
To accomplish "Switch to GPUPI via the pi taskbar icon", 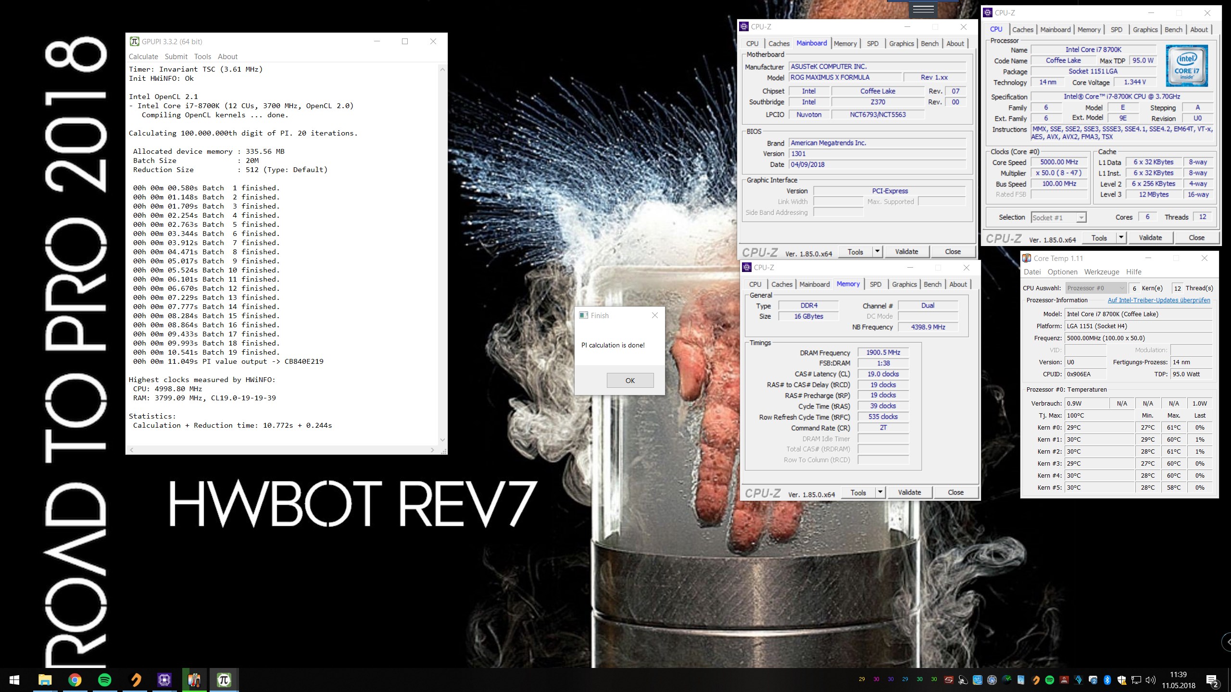I will click(x=224, y=680).
